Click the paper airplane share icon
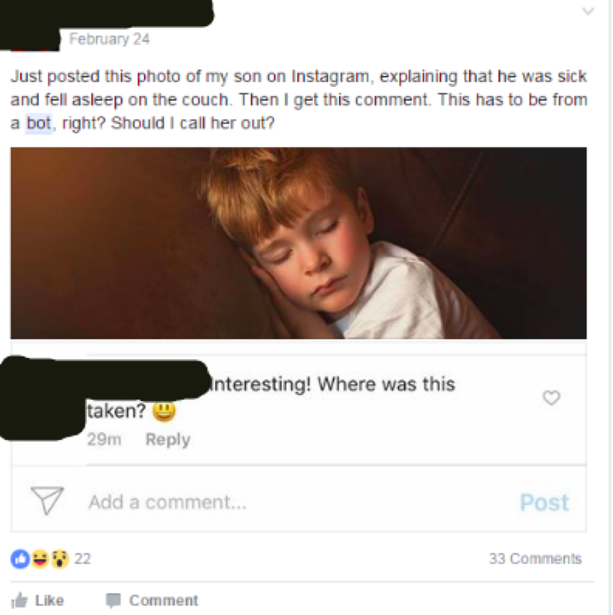 tap(47, 500)
